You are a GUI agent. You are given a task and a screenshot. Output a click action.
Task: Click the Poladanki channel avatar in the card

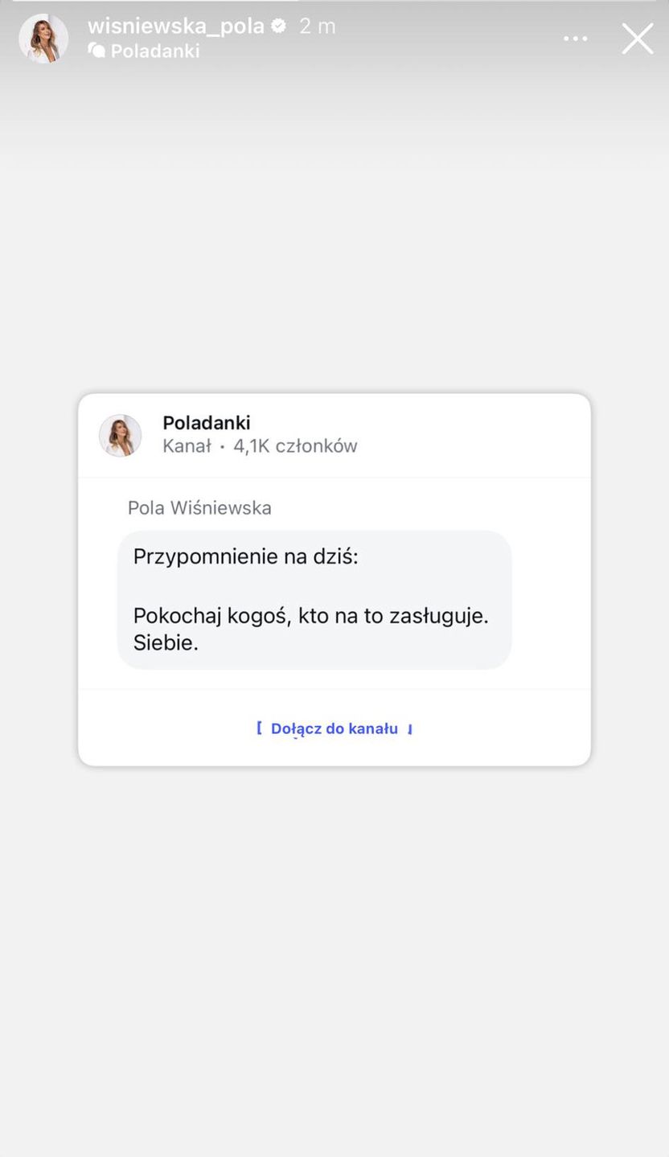[120, 434]
